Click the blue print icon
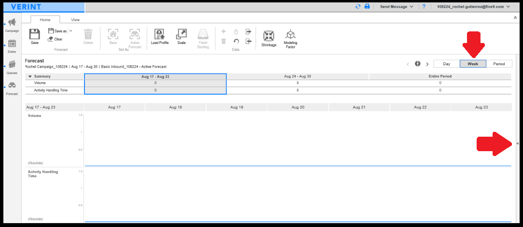The height and width of the screenshot is (227, 523). click(367, 6)
